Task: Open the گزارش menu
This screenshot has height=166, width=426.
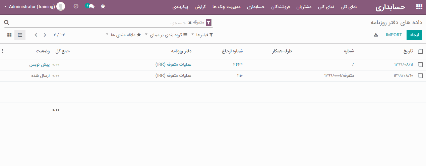Action: click(x=200, y=7)
